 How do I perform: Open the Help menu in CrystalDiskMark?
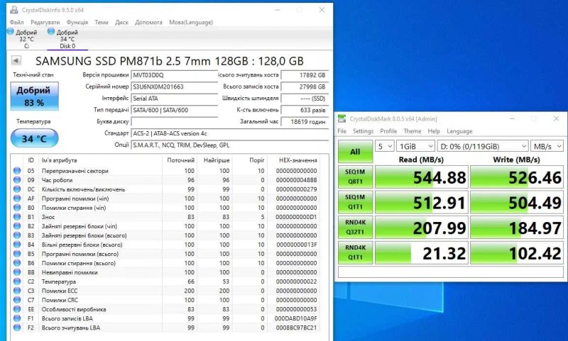[434, 131]
